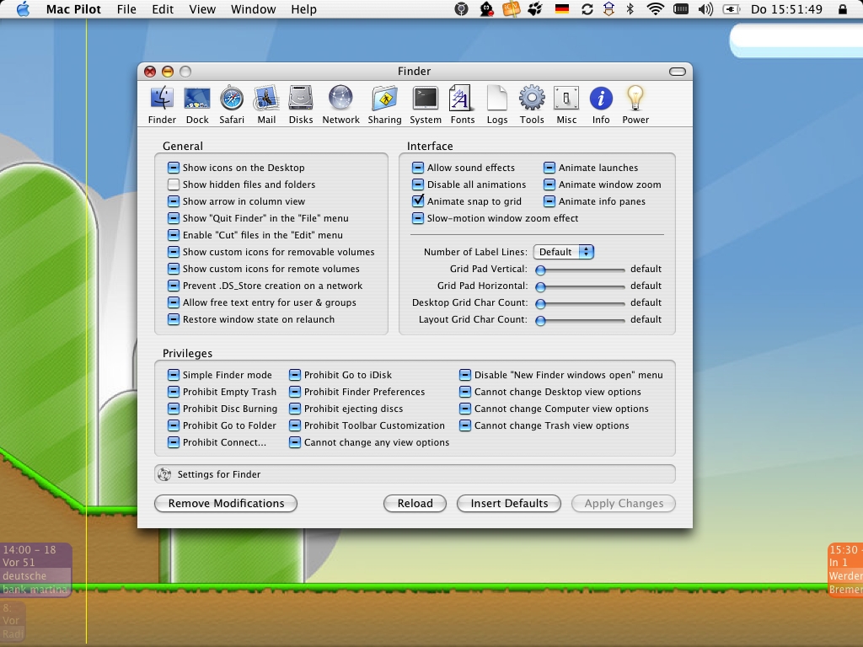Open the German flag input menu
The height and width of the screenshot is (647, 863).
tap(562, 8)
